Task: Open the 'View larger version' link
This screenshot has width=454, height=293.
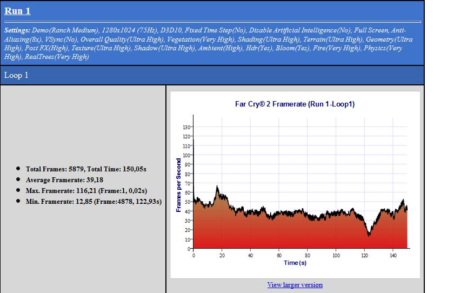Action: click(295, 285)
